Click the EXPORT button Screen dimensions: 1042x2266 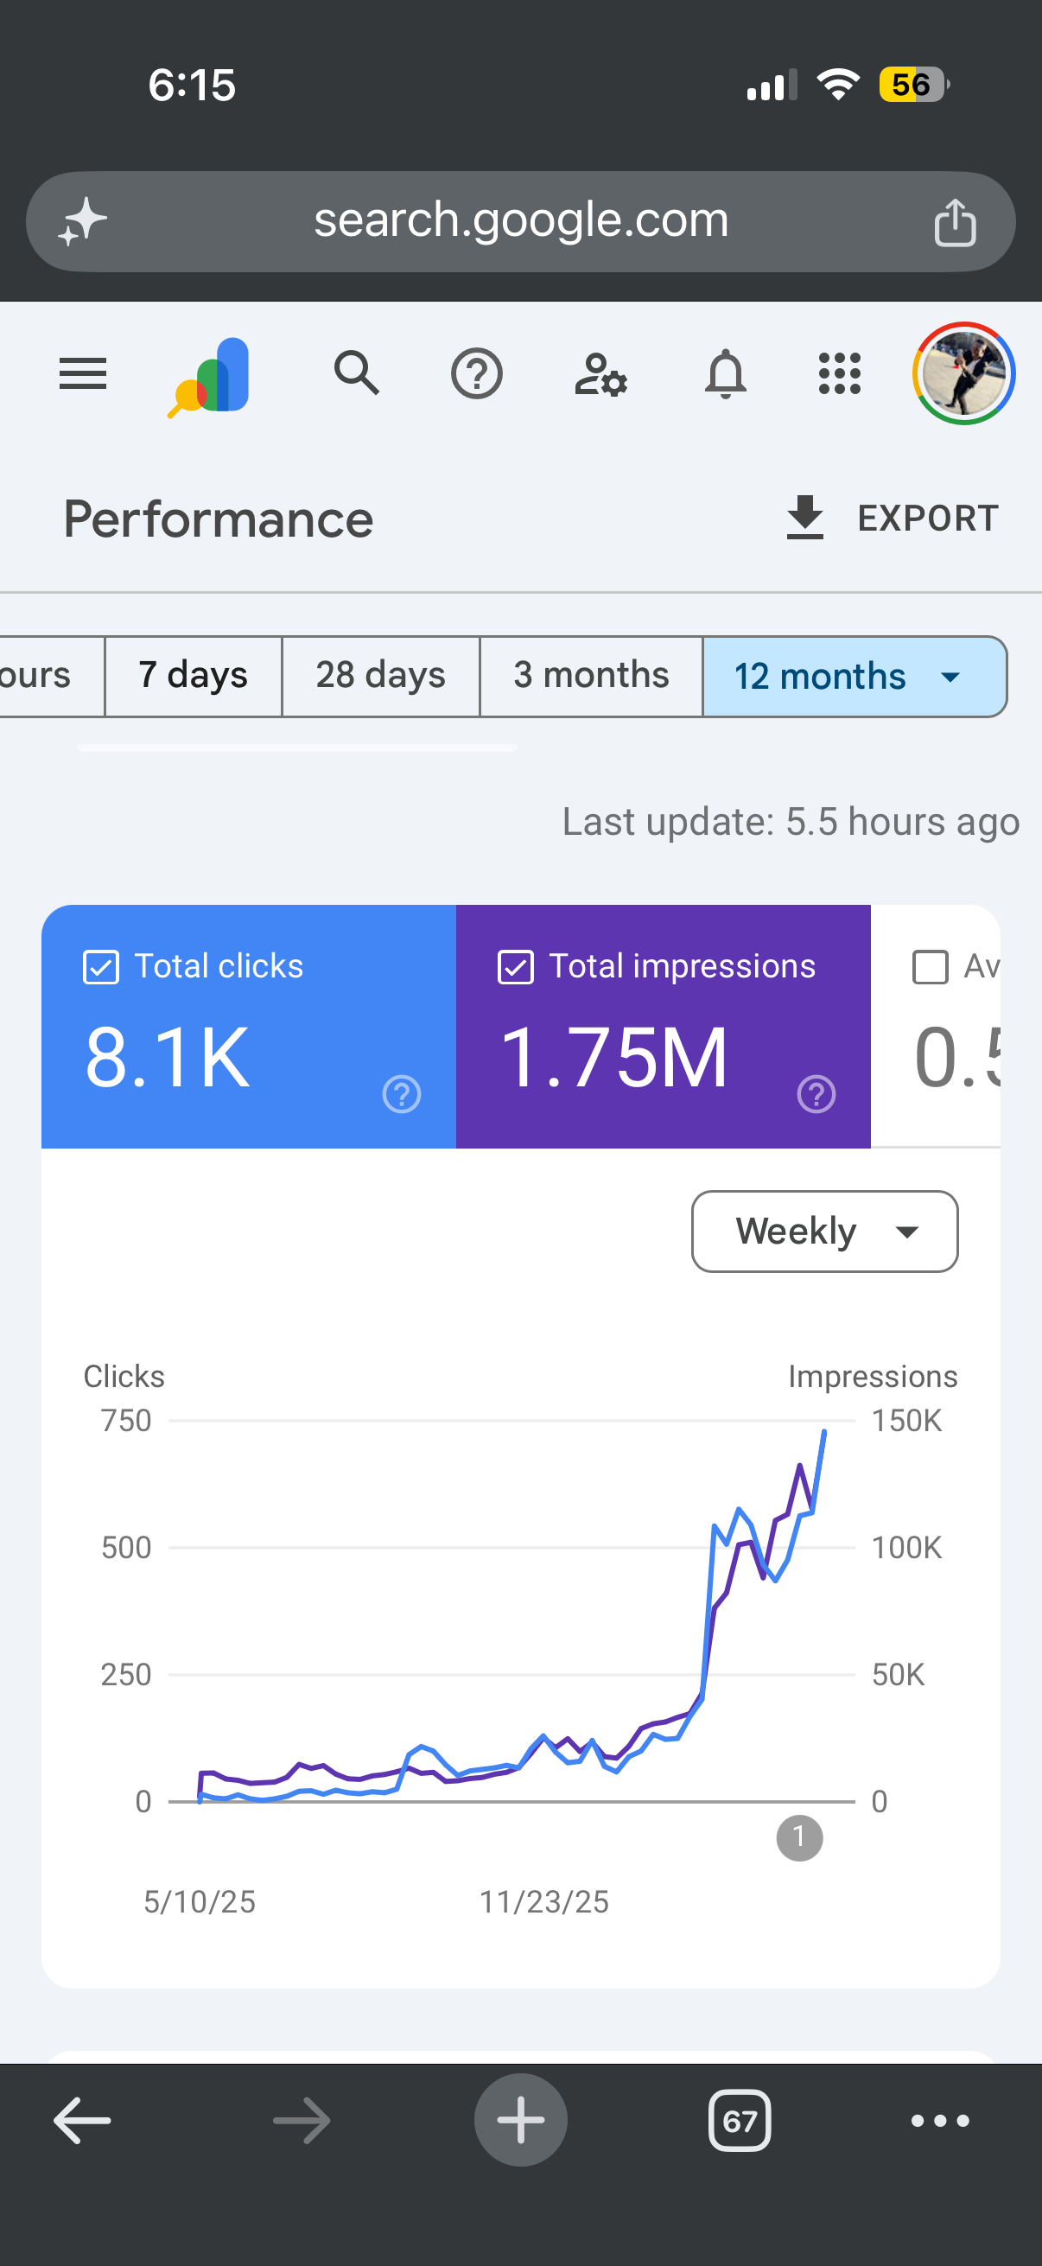pos(892,519)
